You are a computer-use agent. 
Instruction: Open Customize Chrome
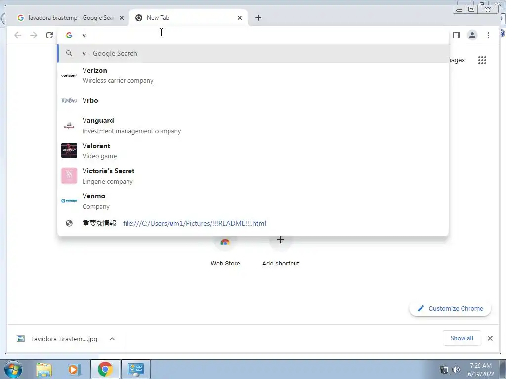[450, 309]
